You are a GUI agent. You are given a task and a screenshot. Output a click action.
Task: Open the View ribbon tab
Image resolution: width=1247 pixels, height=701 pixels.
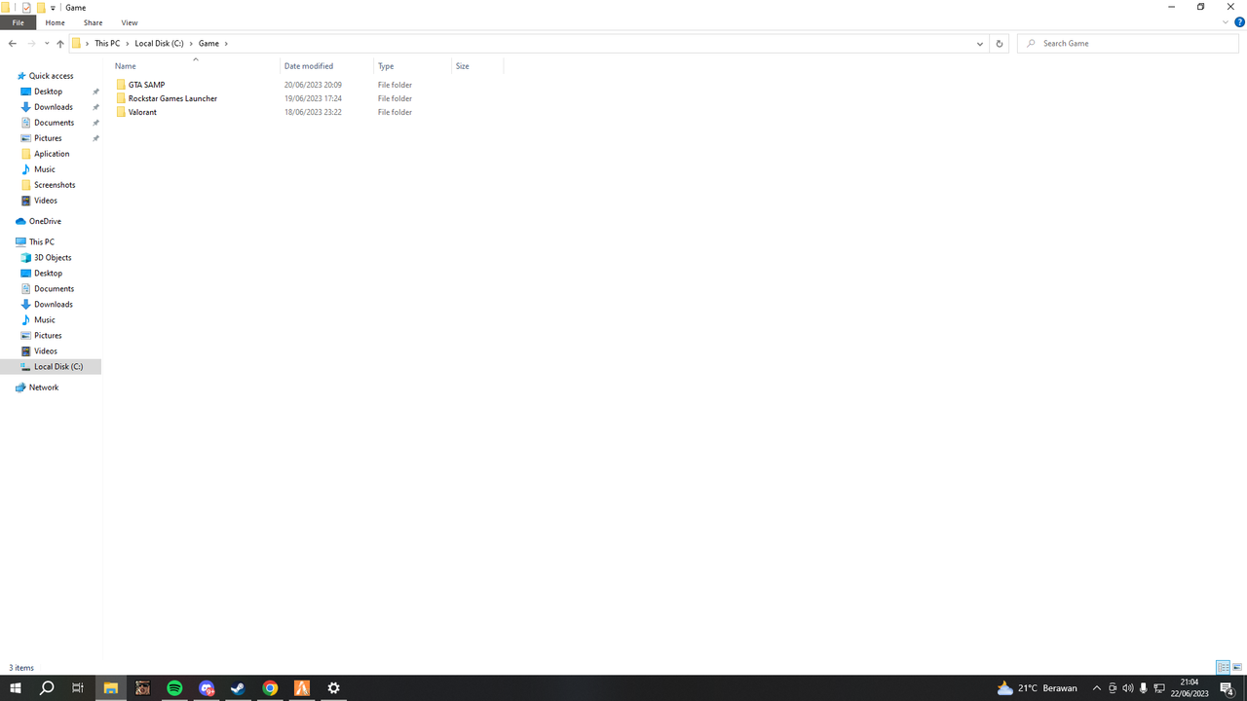tap(130, 22)
